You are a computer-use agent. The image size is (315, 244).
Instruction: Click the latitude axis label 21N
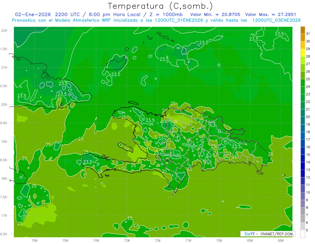4,67
